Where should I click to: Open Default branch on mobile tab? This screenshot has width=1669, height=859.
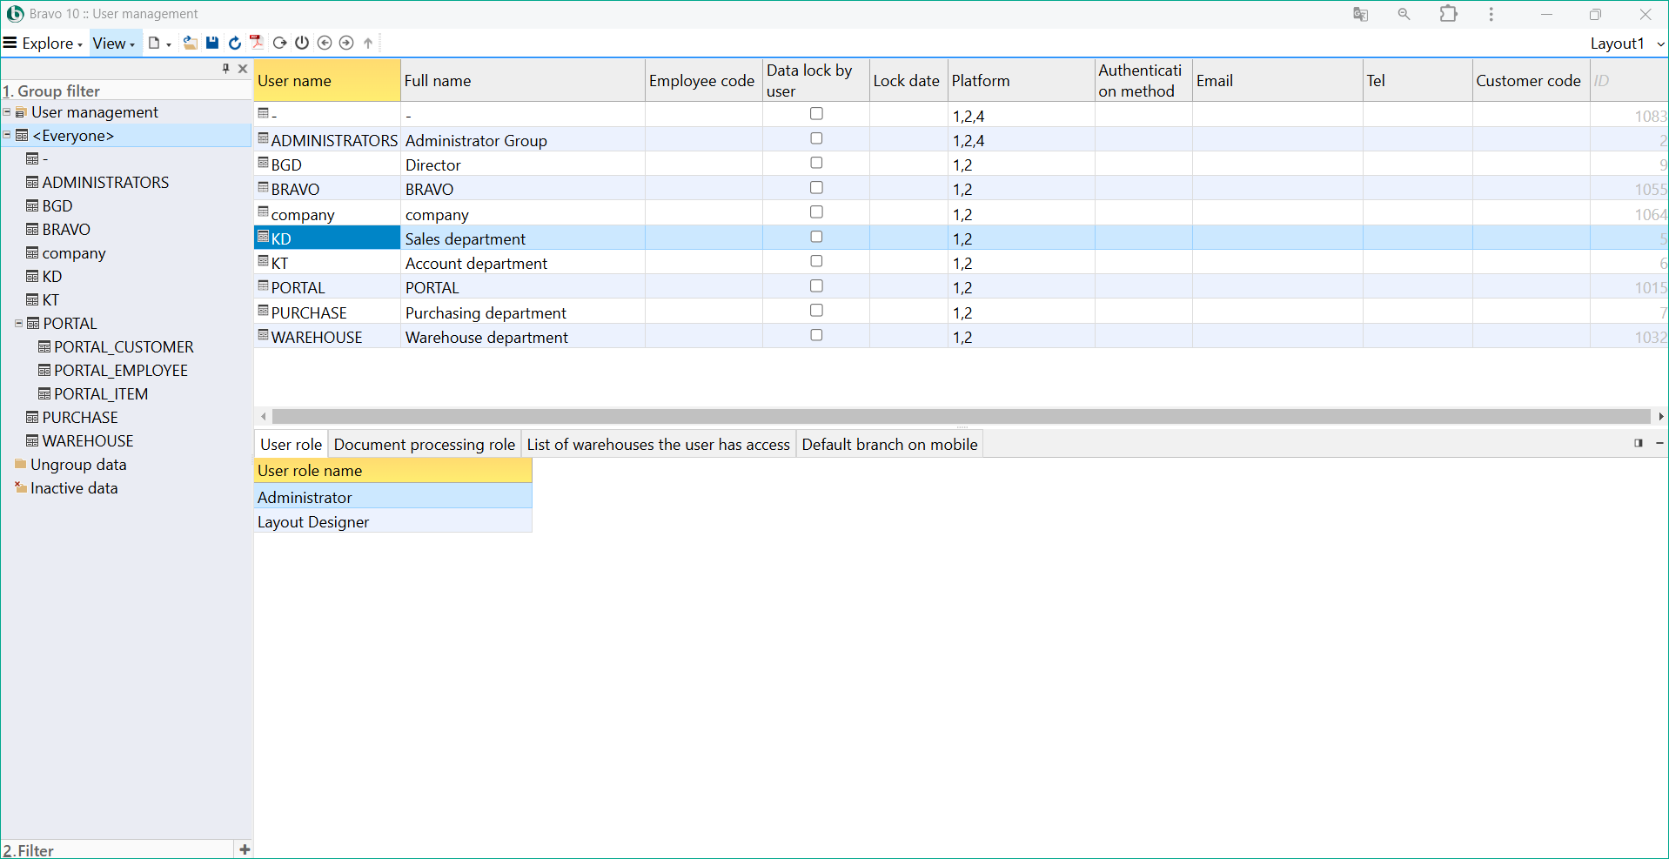(x=889, y=444)
